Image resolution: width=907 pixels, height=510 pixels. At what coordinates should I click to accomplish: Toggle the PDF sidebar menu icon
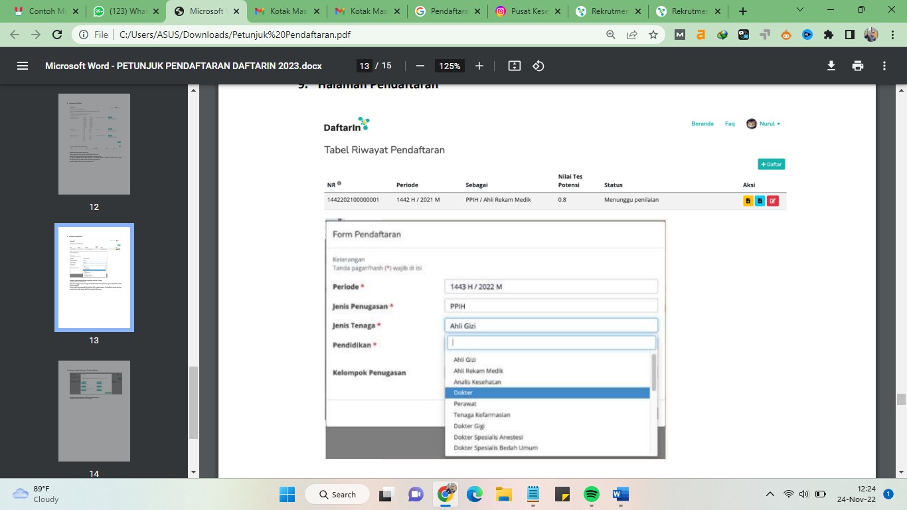pos(23,66)
